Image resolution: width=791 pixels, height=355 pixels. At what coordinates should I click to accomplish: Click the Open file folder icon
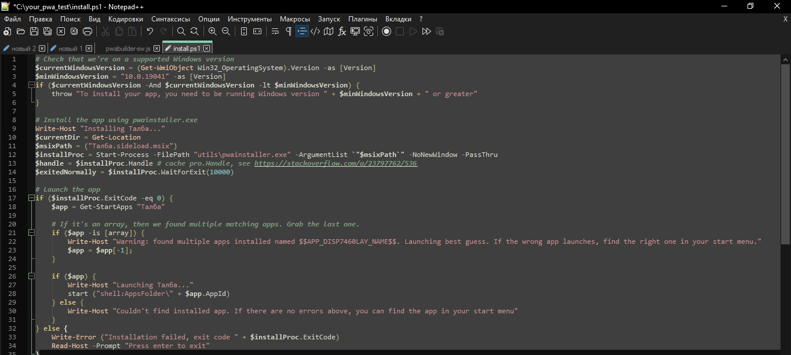click(21, 31)
